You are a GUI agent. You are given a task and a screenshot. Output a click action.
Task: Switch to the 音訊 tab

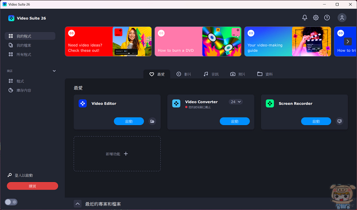(211, 74)
